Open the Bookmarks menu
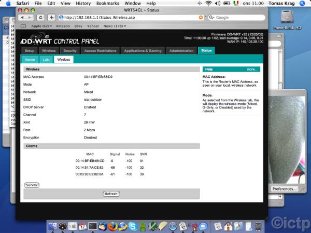The width and height of the screenshot is (311, 233). 107,3
